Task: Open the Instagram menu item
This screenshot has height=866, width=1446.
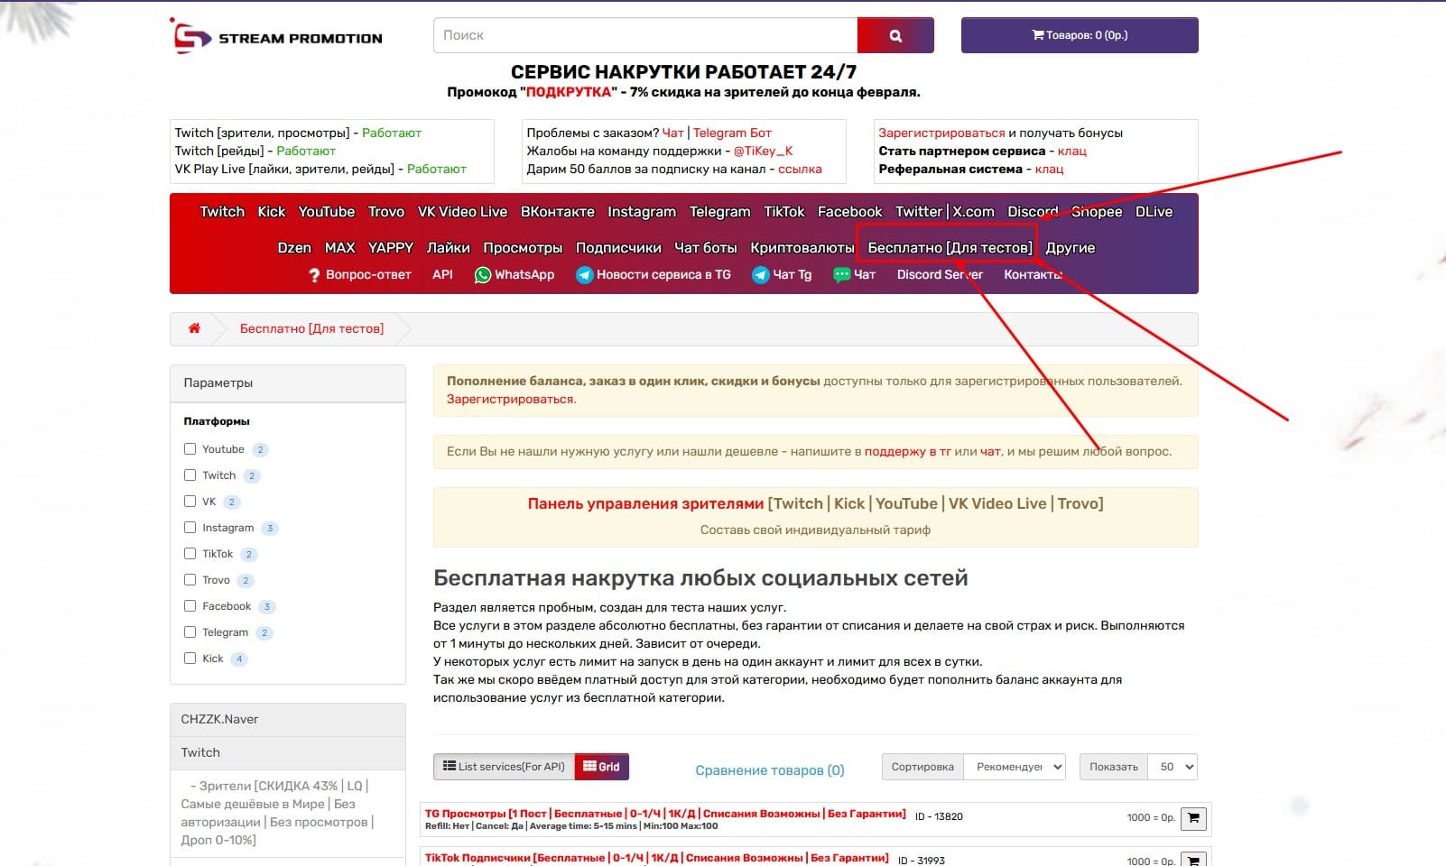Action: click(642, 211)
